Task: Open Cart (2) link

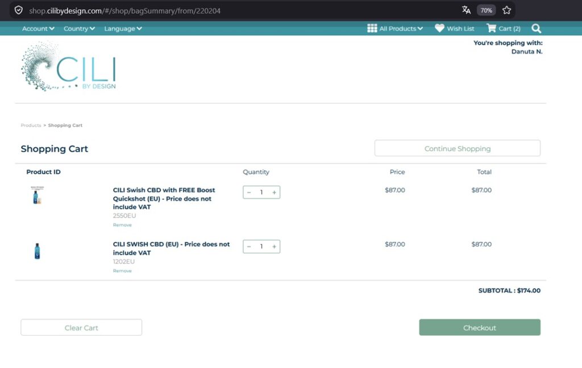Action: pyautogui.click(x=509, y=28)
